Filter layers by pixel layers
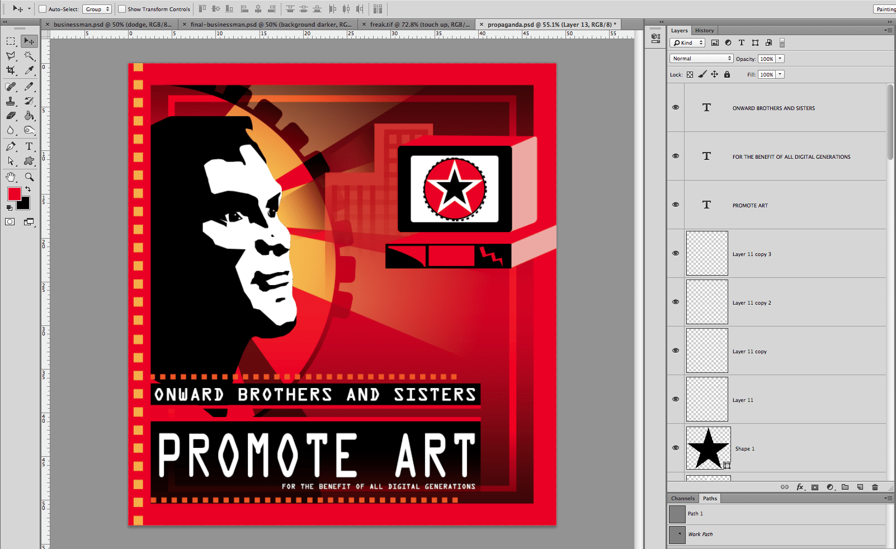The height and width of the screenshot is (549, 896). coord(715,42)
